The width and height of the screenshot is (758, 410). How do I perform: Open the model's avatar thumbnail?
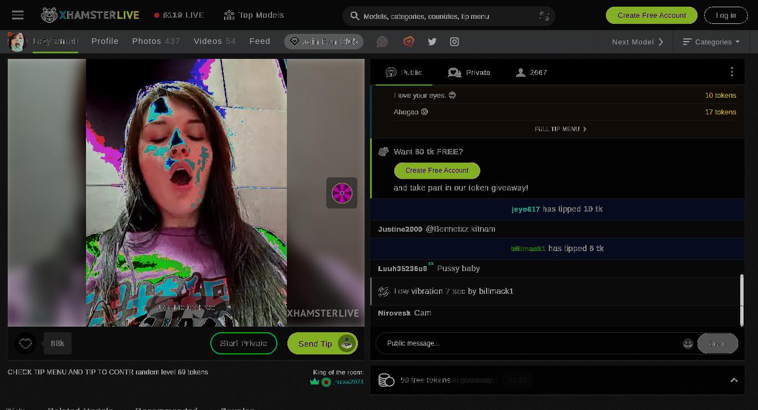(17, 42)
